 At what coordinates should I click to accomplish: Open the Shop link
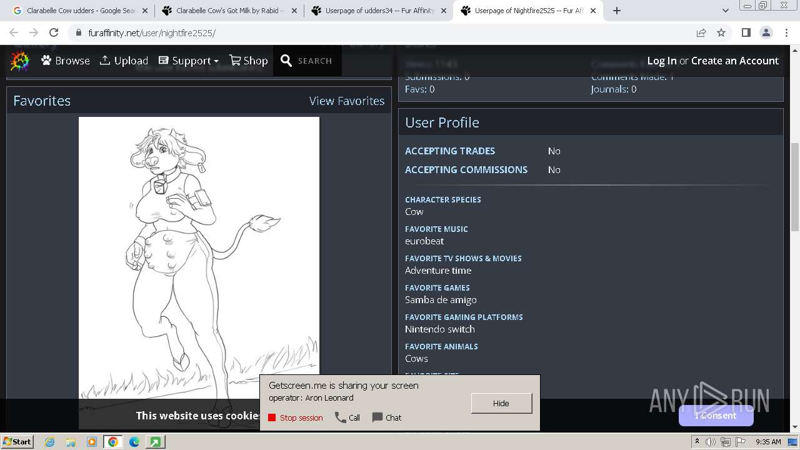(249, 61)
